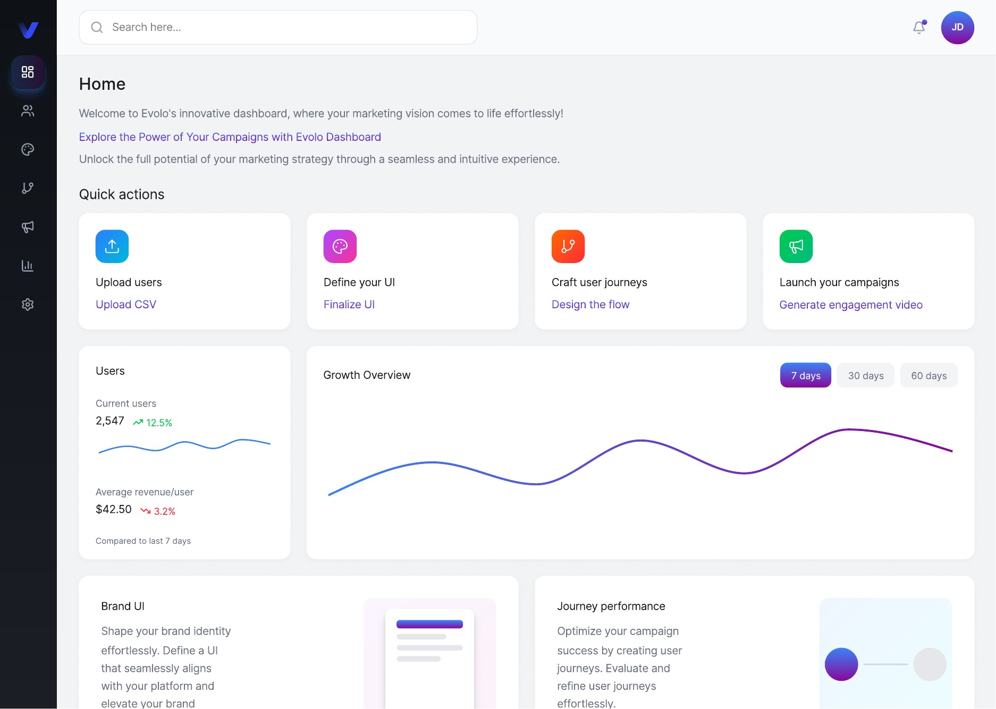The height and width of the screenshot is (709, 996).
Task: Open the campaigns megaphone icon in the sidebar
Action: pos(28,227)
